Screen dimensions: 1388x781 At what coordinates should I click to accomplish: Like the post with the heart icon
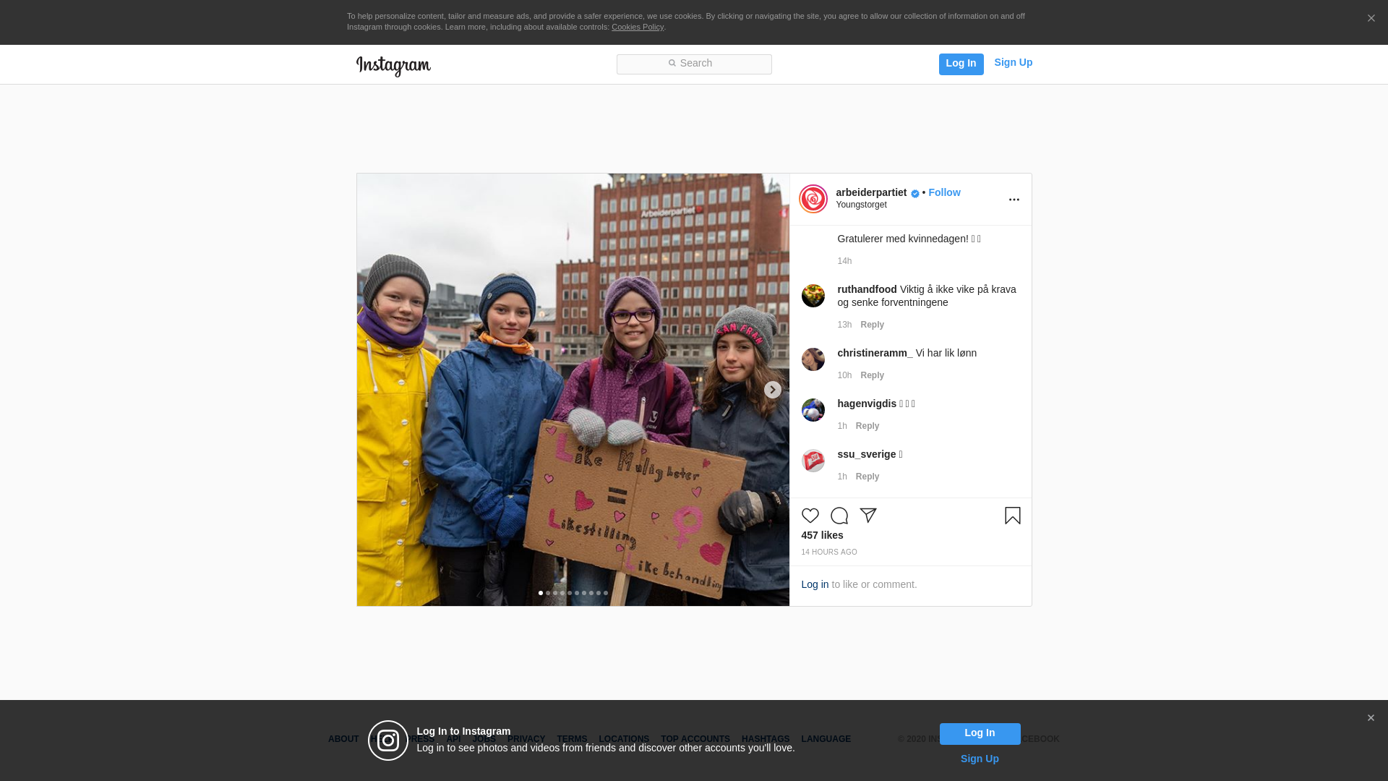(x=810, y=516)
